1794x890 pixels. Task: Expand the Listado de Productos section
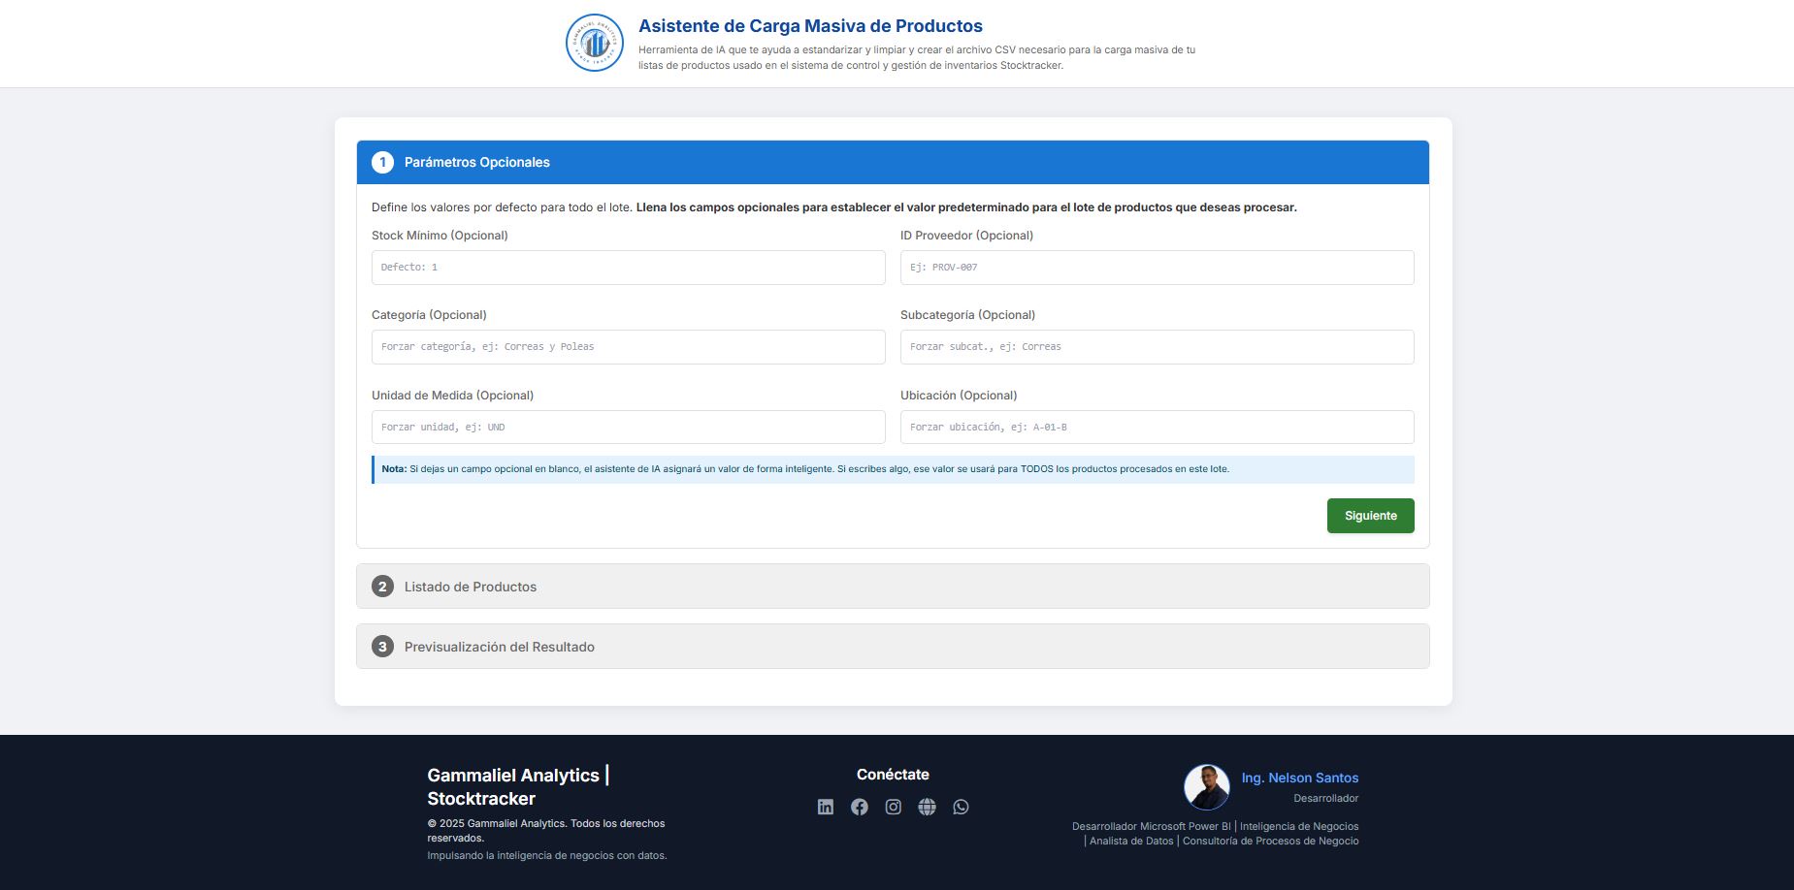(x=893, y=587)
